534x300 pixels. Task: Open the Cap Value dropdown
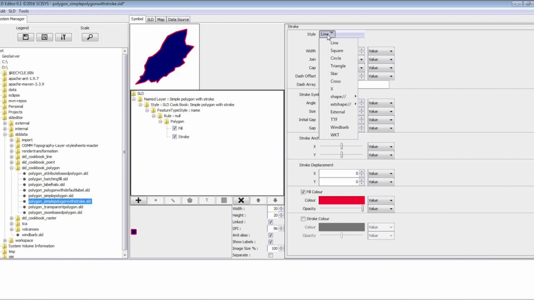[x=380, y=67]
